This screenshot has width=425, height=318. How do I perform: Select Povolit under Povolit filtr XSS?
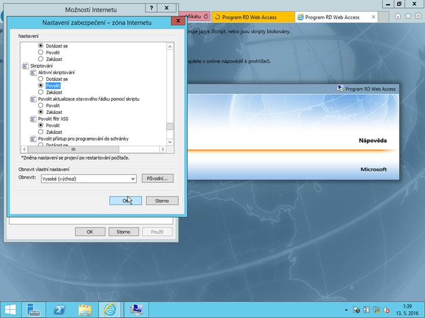pyautogui.click(x=41, y=125)
